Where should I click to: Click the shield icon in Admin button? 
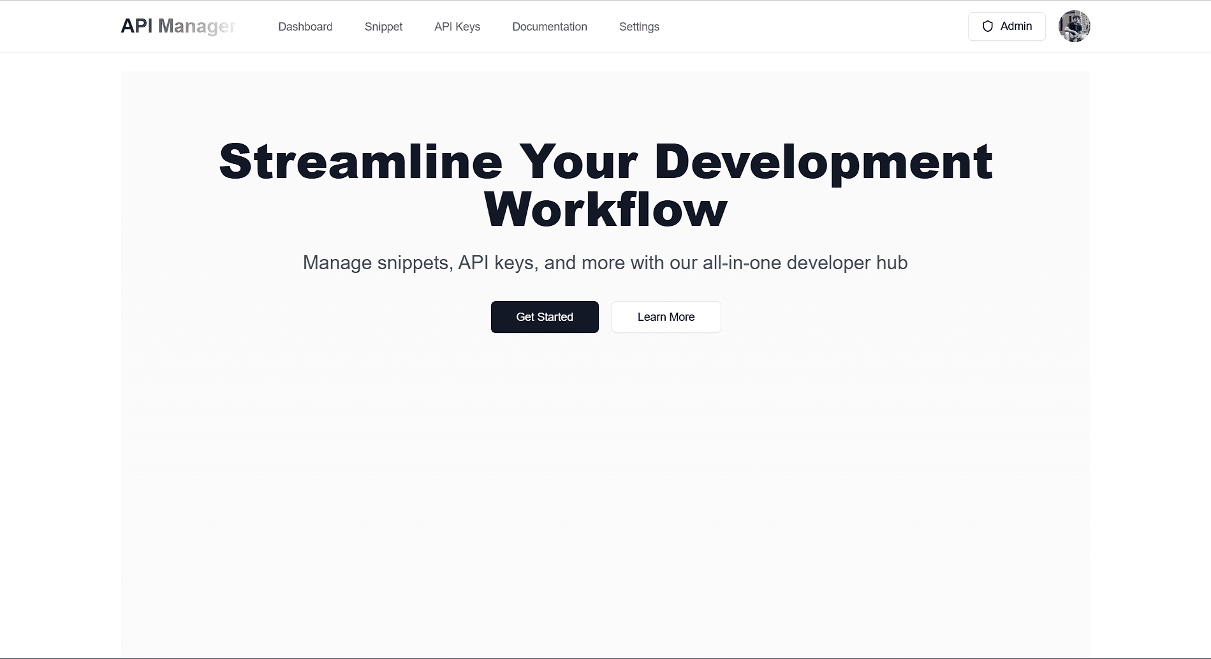988,26
